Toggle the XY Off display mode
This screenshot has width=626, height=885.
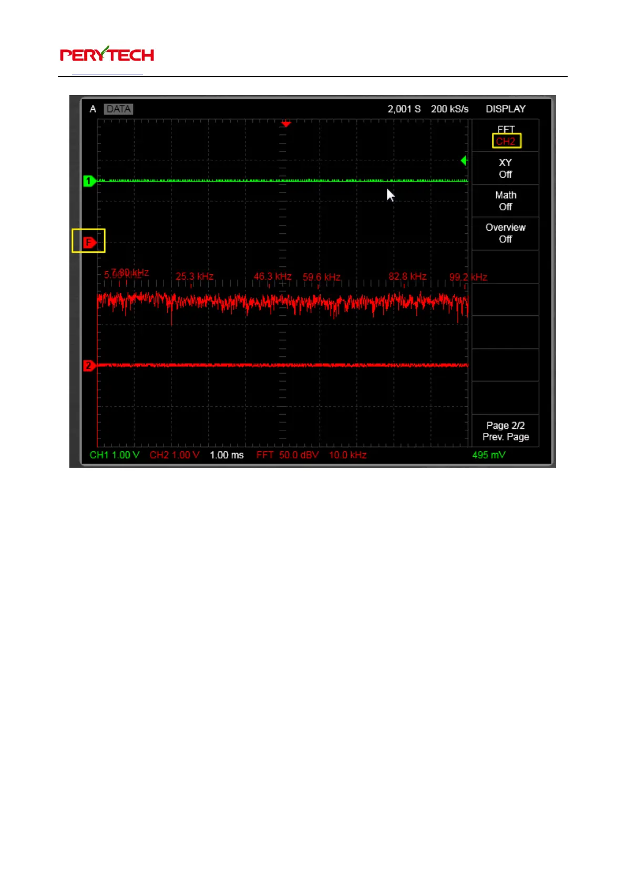pos(505,168)
